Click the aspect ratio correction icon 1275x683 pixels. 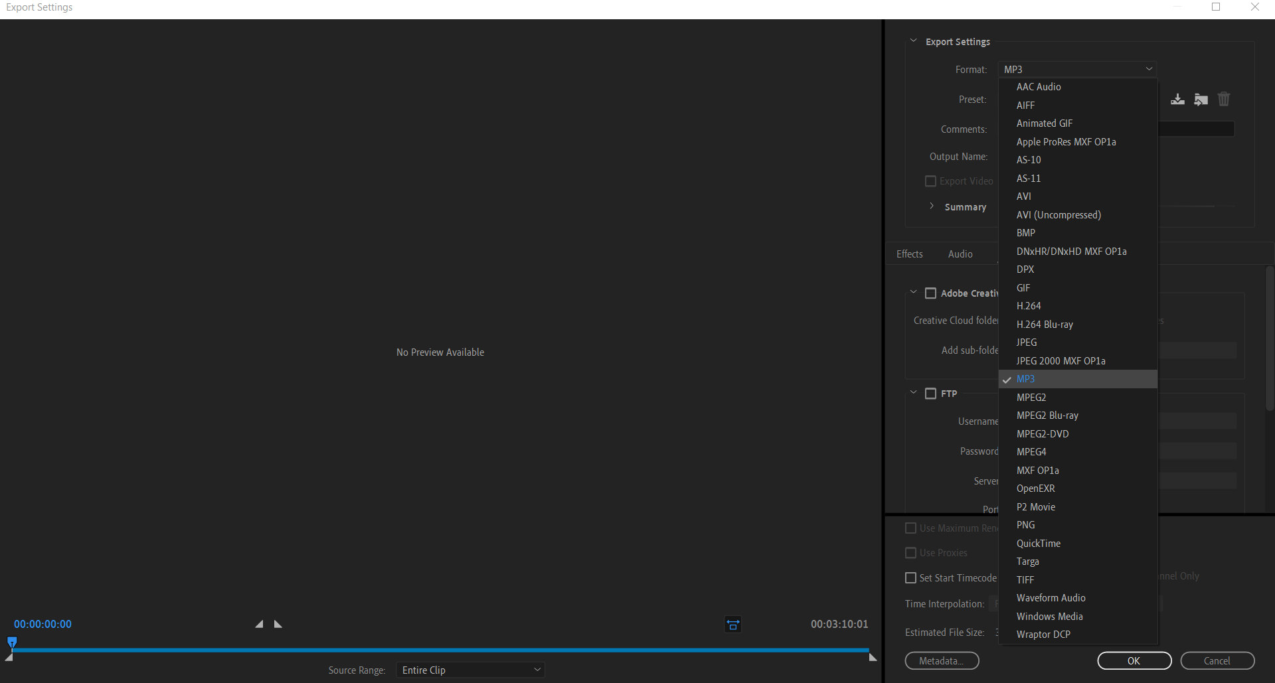pyautogui.click(x=732, y=625)
